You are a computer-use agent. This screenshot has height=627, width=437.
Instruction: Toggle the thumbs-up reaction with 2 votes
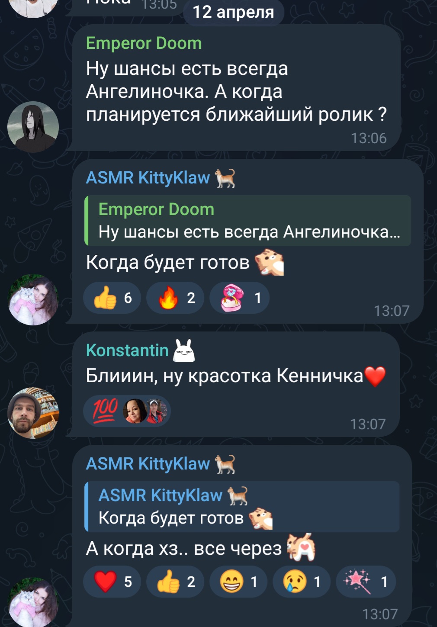click(175, 582)
